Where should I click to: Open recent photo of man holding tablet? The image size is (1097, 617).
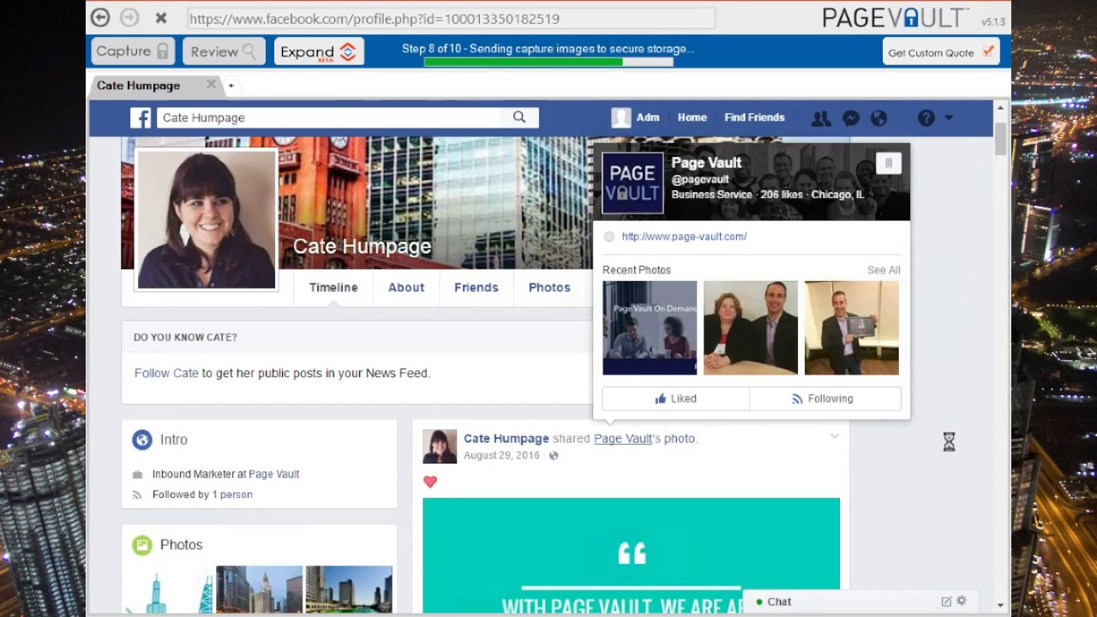click(x=852, y=327)
